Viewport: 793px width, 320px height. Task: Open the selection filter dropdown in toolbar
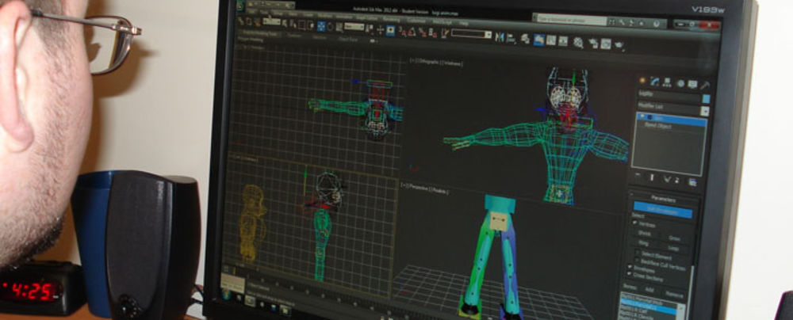point(271,21)
